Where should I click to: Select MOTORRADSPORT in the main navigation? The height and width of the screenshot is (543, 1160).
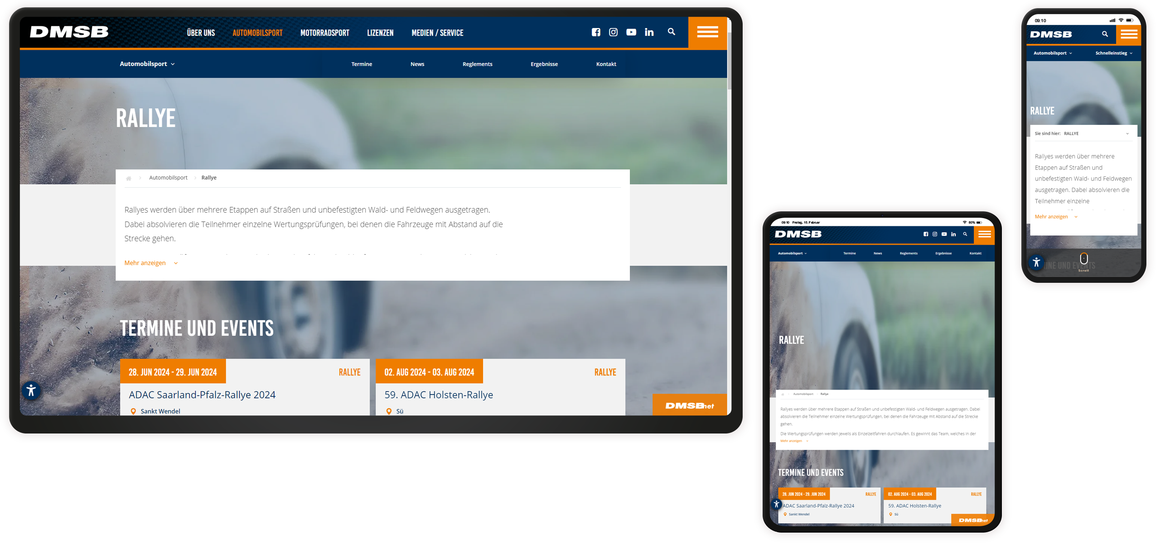[x=324, y=32]
